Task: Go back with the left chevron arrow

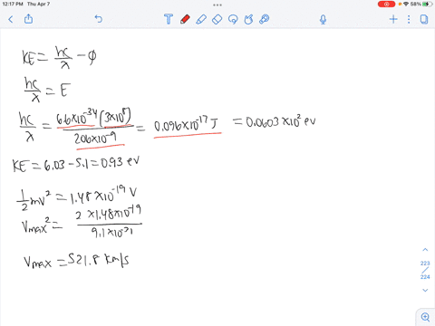Action: pos(11,20)
